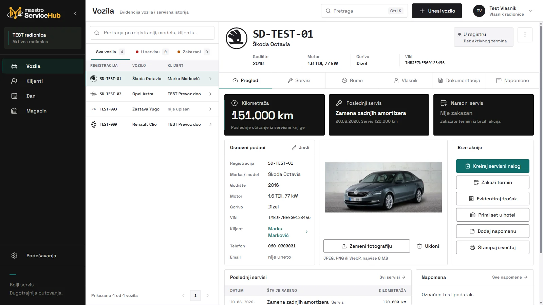
Task: Click Evidentiraj trošak button
Action: (493, 199)
